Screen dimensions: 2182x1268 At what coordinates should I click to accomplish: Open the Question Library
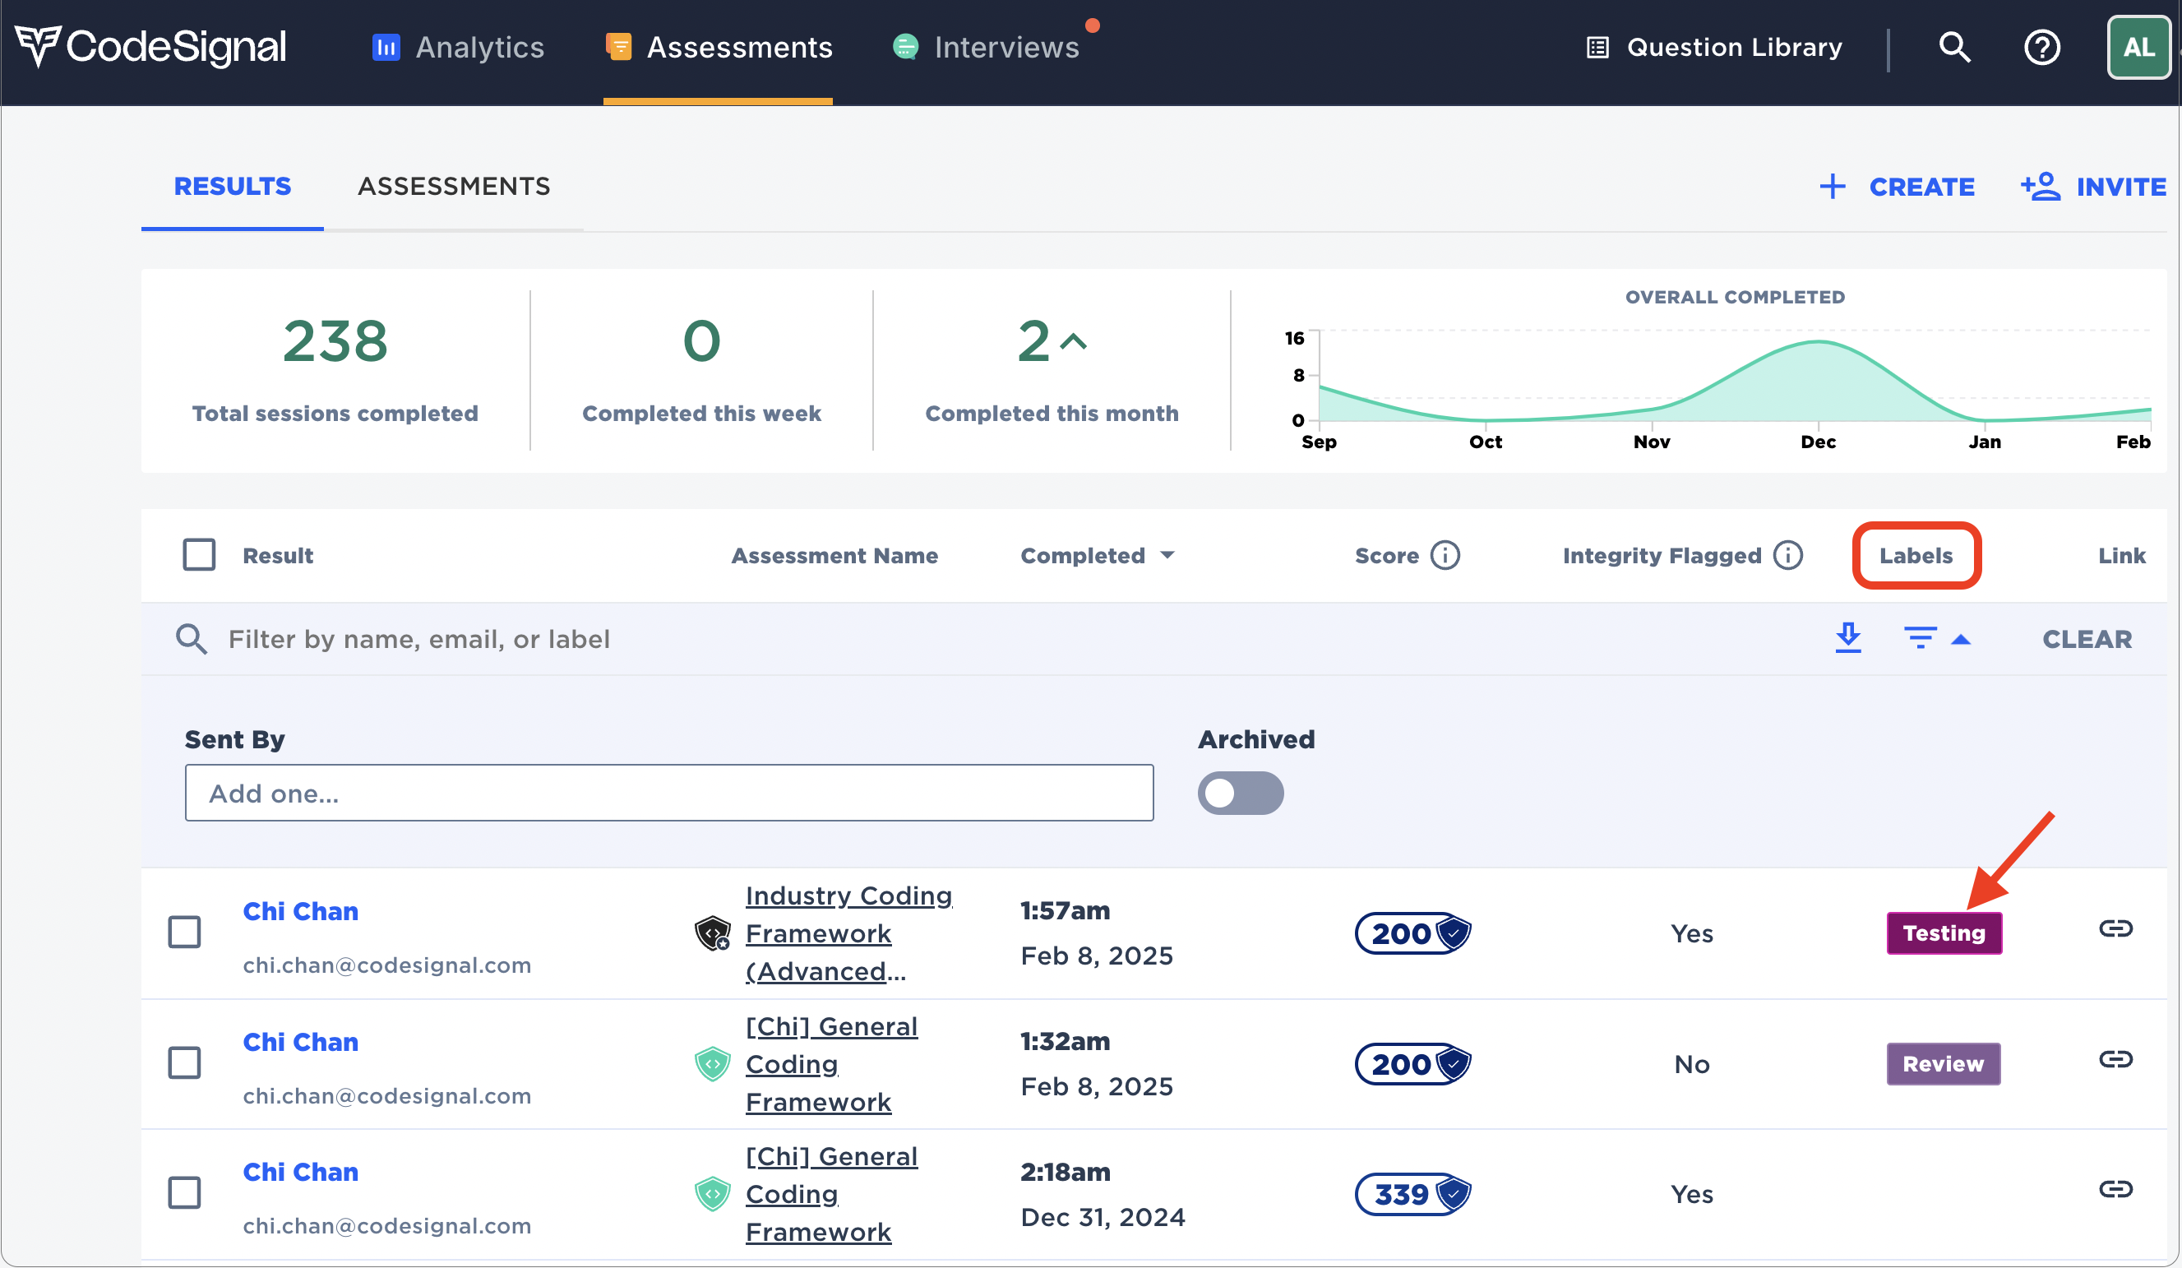tap(1713, 47)
